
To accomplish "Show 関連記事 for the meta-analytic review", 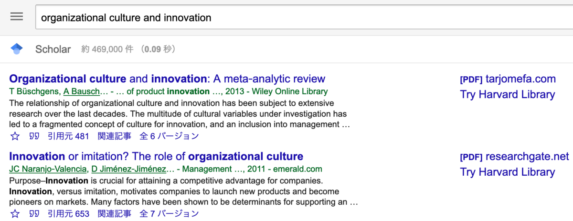I will (x=115, y=136).
